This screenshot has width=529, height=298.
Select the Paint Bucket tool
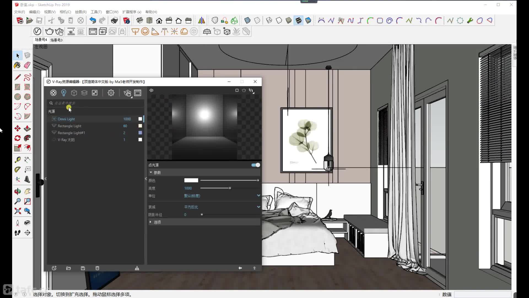(17, 65)
